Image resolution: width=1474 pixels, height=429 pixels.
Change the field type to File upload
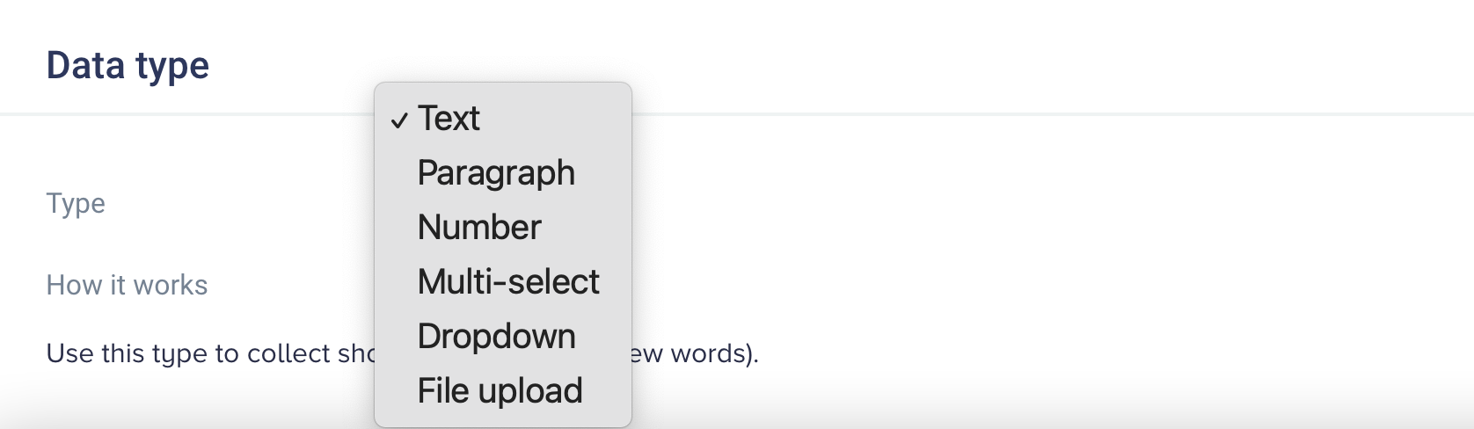pyautogui.click(x=500, y=391)
